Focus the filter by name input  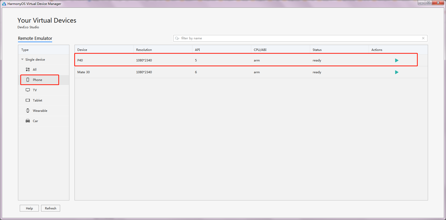tap(300, 38)
